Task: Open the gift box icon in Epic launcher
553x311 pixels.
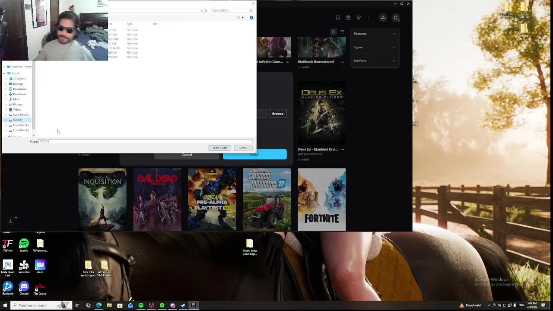Action: [x=348, y=18]
